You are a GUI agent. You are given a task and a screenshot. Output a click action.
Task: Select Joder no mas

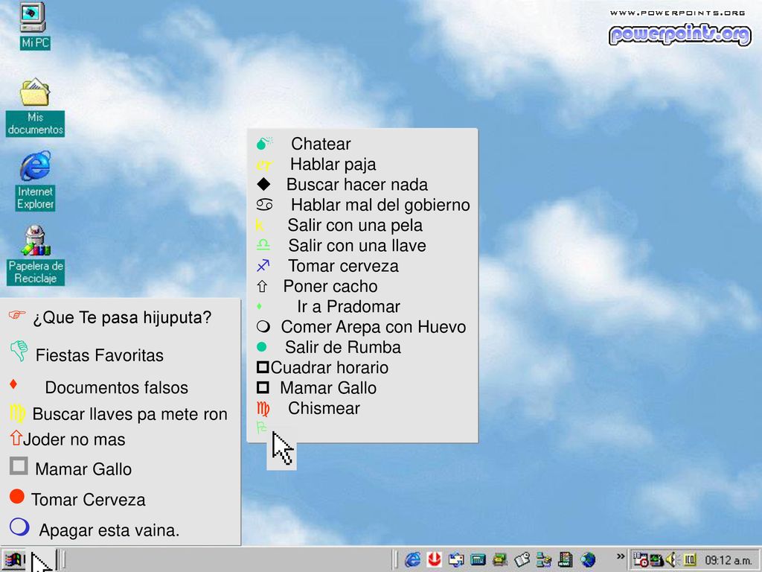pos(74,439)
